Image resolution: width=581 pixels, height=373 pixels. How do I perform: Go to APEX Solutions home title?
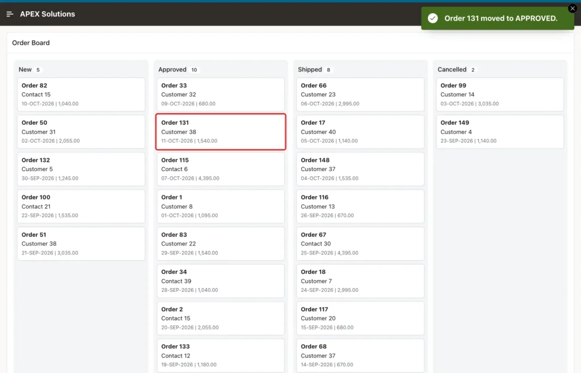[x=48, y=14]
